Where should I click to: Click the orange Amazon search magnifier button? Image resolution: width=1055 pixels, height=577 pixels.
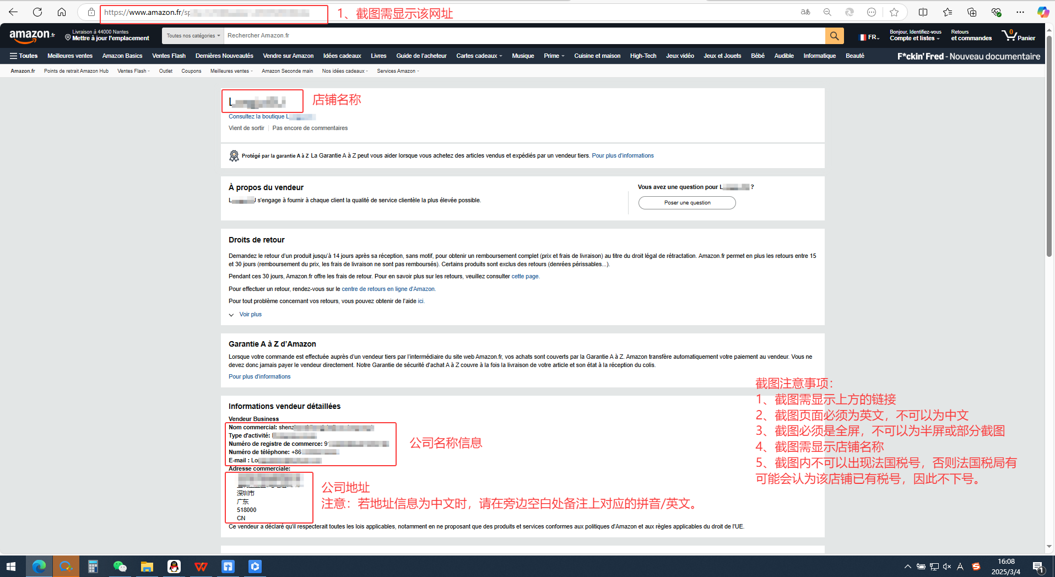(834, 36)
